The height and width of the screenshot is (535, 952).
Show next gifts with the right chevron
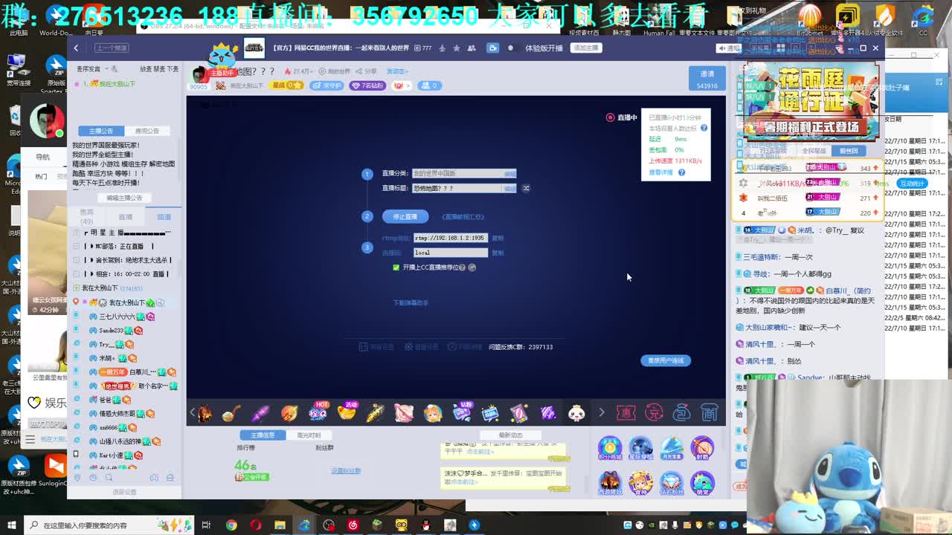pyautogui.click(x=602, y=412)
